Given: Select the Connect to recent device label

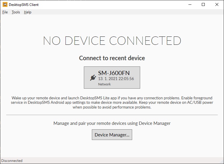Looking at the screenshot, I should click(x=112, y=58).
